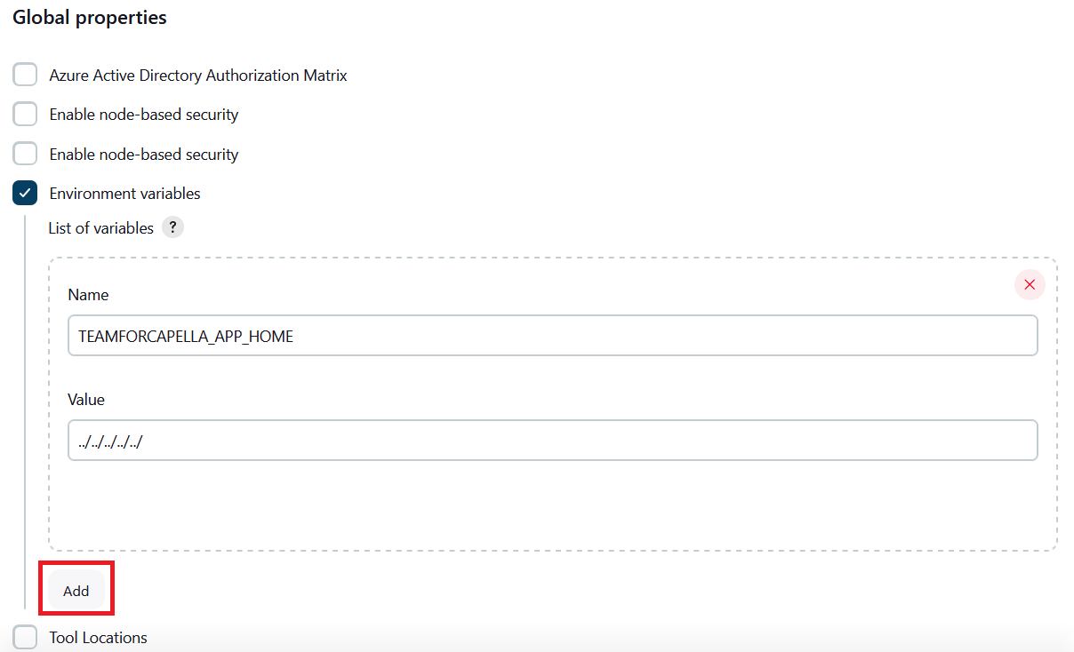The image size is (1074, 652).
Task: Focus the Name field containing TEAMFORCAPELLA_APP_HOME
Action: point(552,336)
